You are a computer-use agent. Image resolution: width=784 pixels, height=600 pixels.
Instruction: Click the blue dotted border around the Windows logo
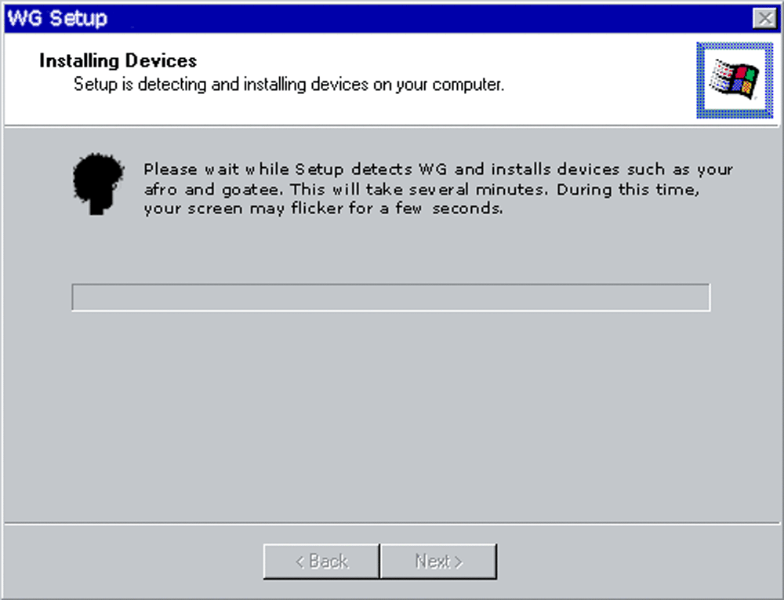(x=735, y=46)
